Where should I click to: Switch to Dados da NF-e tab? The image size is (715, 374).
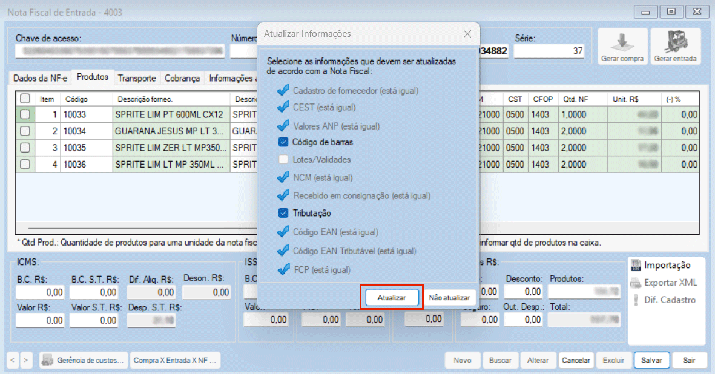tap(40, 78)
